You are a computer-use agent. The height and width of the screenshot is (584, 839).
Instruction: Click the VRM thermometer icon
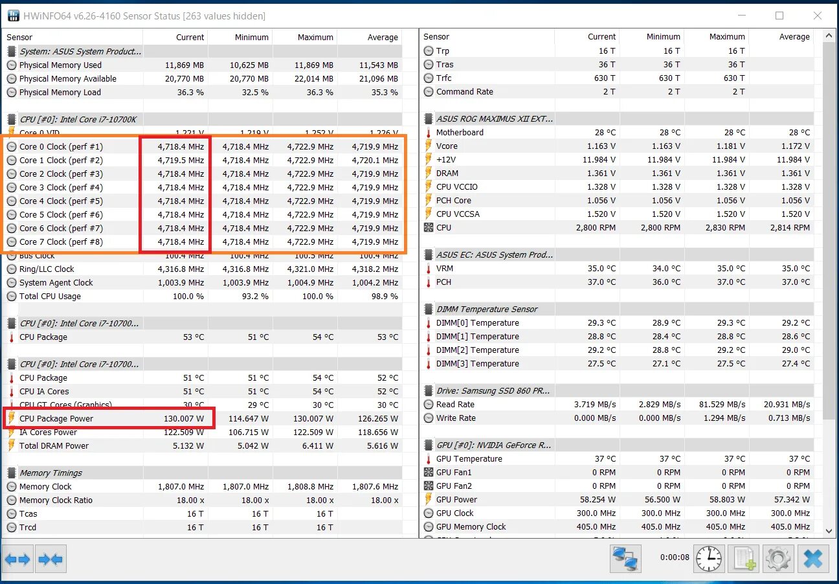pos(429,269)
